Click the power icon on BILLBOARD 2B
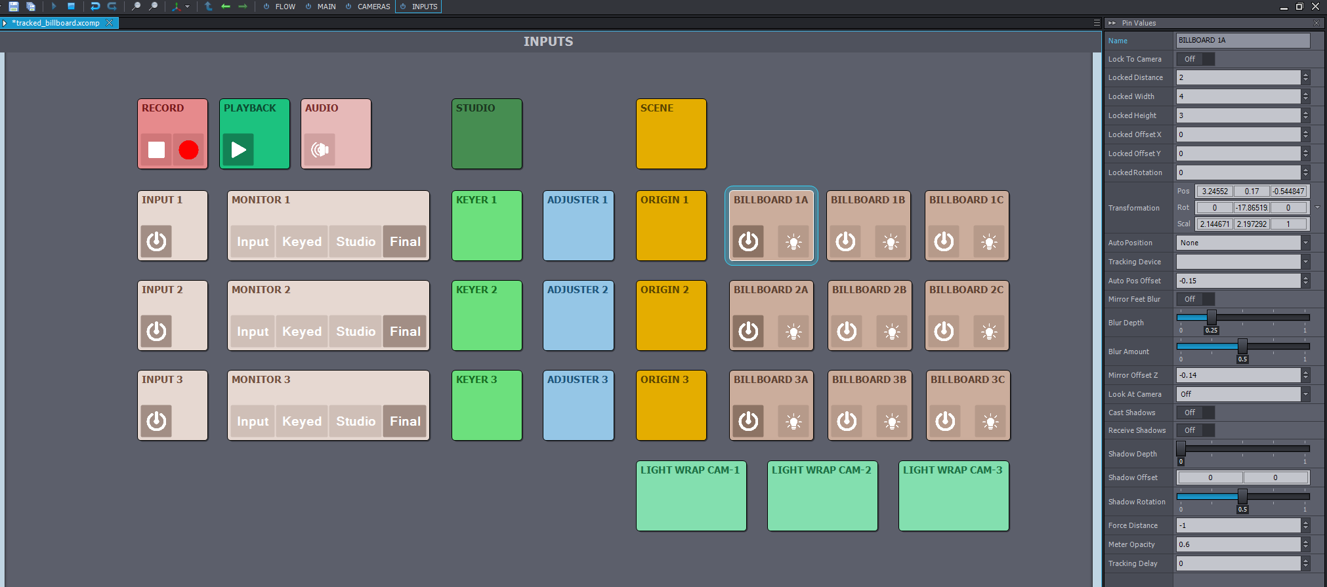The width and height of the screenshot is (1327, 587). [847, 331]
